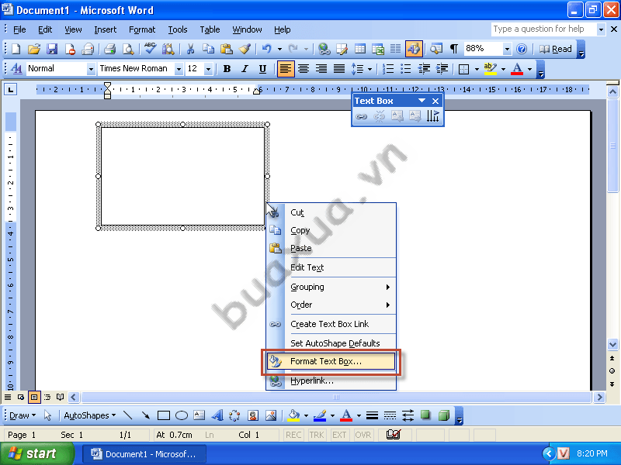Click the New Blank Document icon
Image resolution: width=621 pixels, height=465 pixels.
pos(16,49)
